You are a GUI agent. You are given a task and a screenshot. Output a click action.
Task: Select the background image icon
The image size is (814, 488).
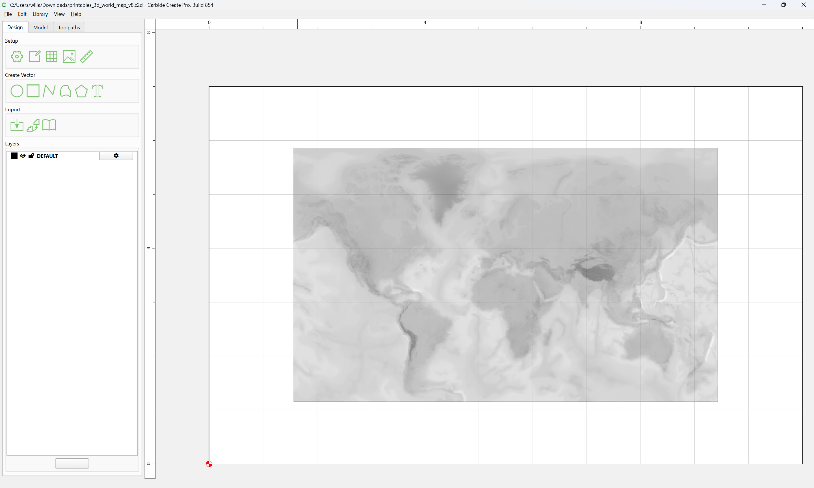(69, 56)
